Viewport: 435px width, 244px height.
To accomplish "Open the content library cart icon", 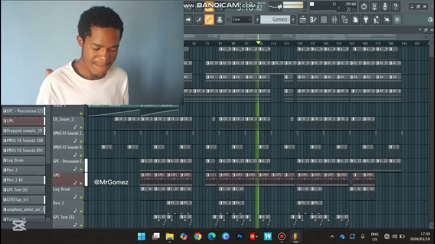I will pyautogui.click(x=397, y=20).
